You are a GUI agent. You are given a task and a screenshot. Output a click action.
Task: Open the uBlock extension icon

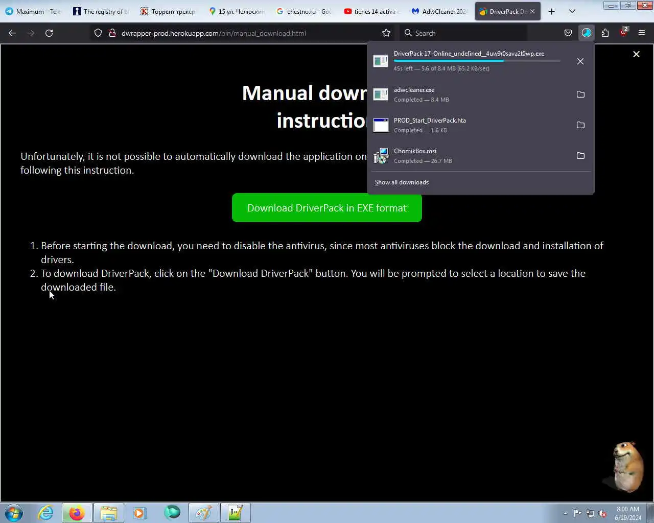623,32
